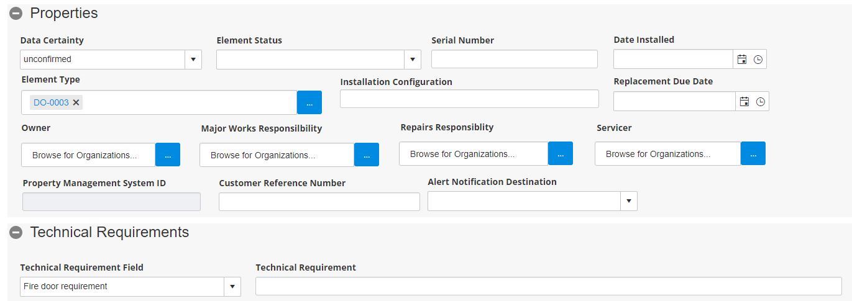This screenshot has width=852, height=301.
Task: Open calendar picker for Date Installed
Action: [x=741, y=60]
